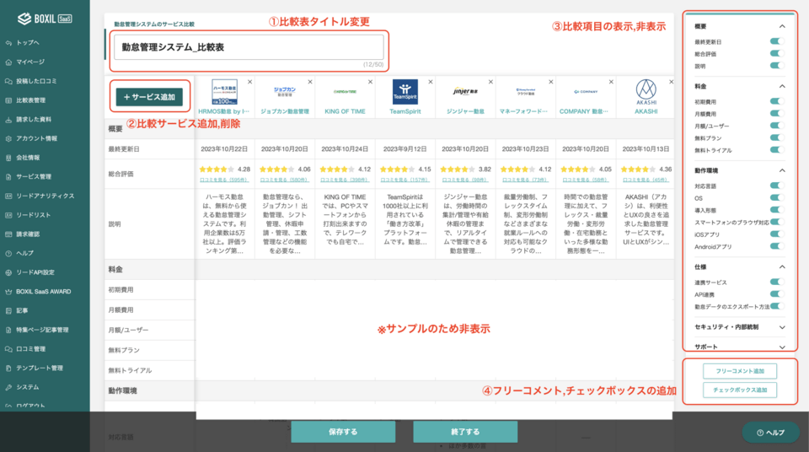Remove ジョブカン勤怠管理 column with X icon

pyautogui.click(x=310, y=82)
